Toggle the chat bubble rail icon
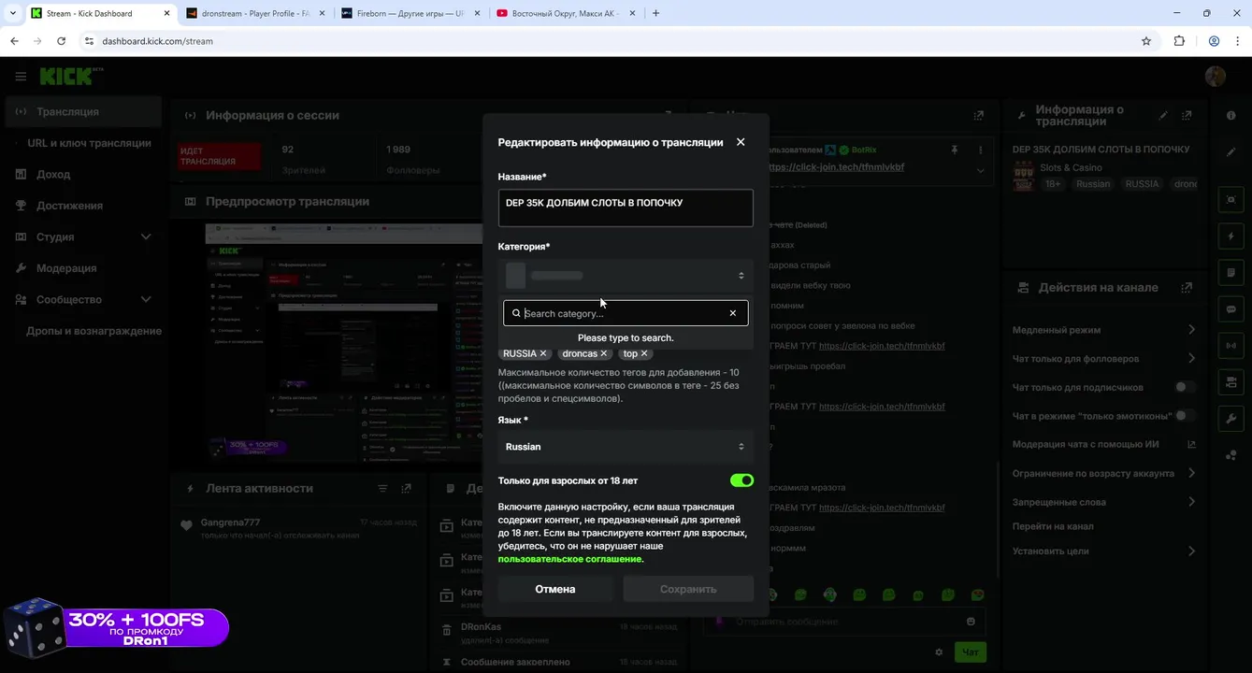Image resolution: width=1252 pixels, height=673 pixels. pos(1230,309)
